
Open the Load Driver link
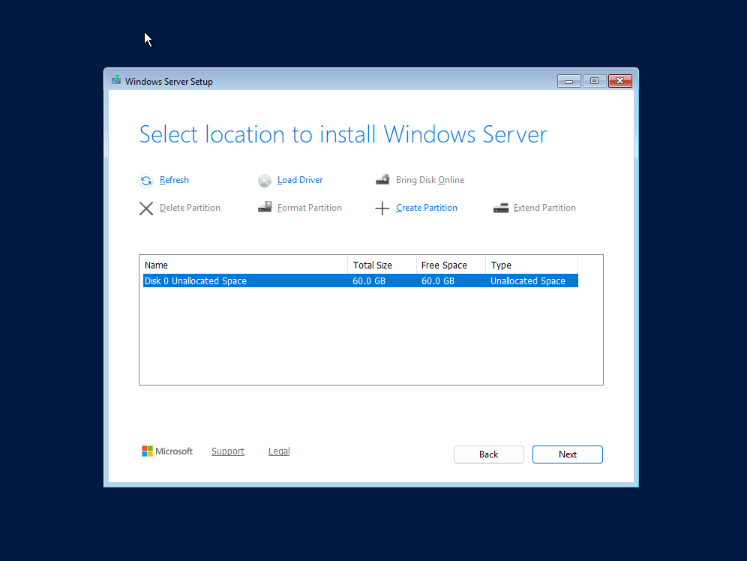pos(300,180)
